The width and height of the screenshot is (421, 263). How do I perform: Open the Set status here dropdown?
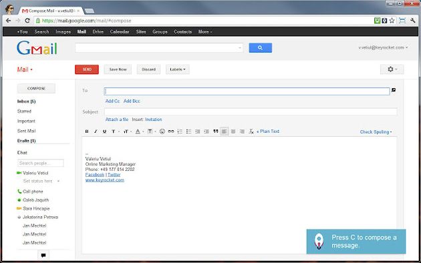point(41,182)
